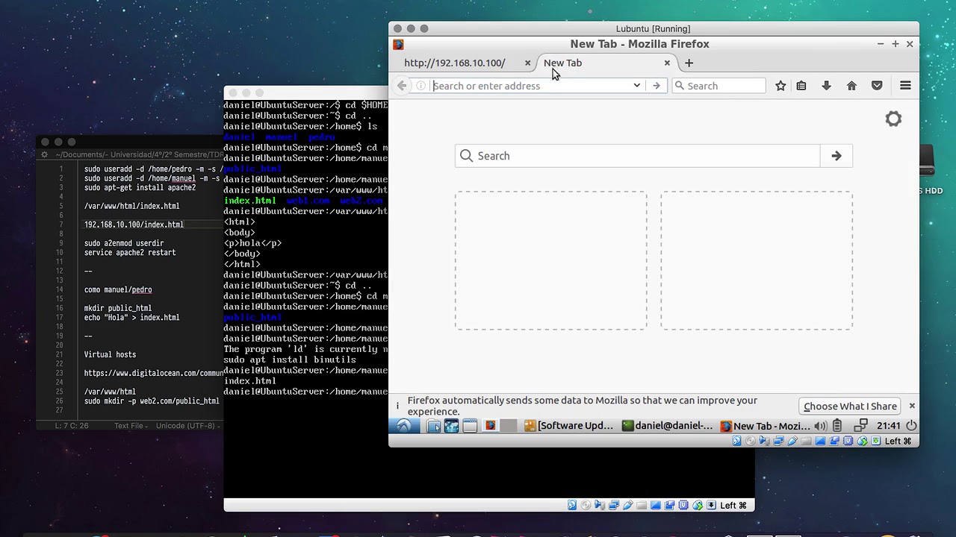Screen dimensions: 956x537
Task: Open the network connection icon in Lubuntu panel
Action: 860,426
